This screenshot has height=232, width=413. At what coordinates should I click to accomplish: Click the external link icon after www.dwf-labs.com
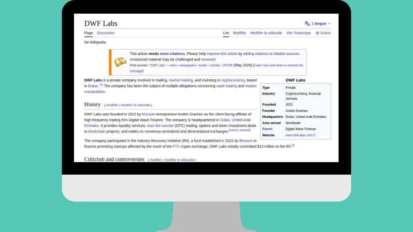[314, 135]
